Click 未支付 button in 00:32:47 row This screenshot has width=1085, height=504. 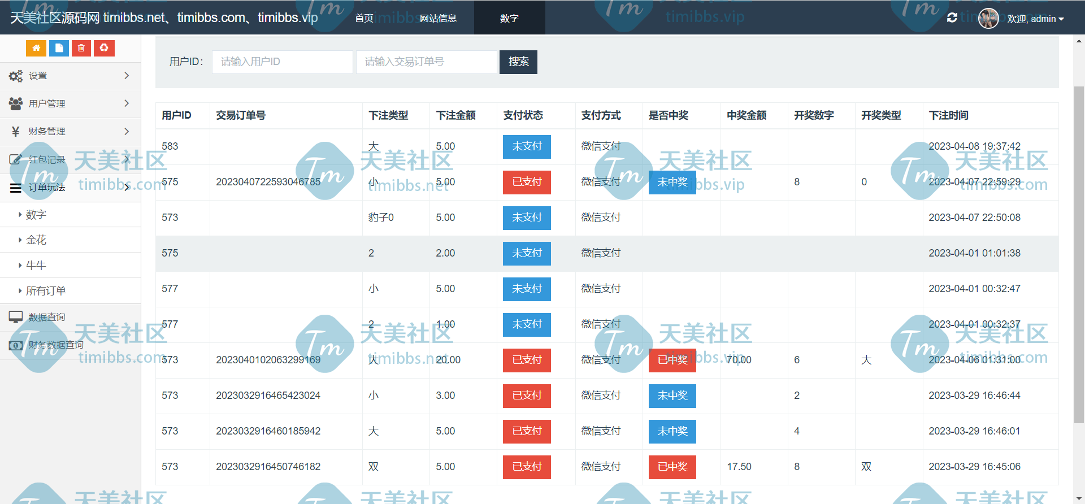(x=527, y=289)
